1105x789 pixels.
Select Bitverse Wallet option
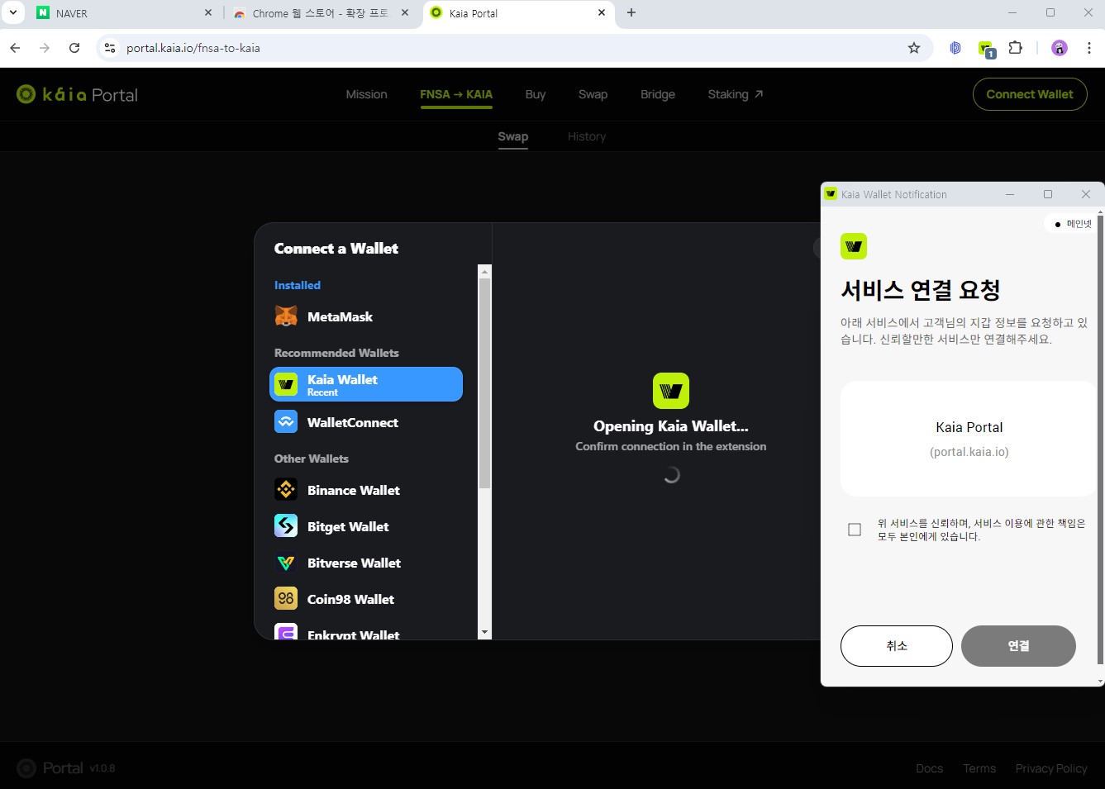tap(366, 563)
